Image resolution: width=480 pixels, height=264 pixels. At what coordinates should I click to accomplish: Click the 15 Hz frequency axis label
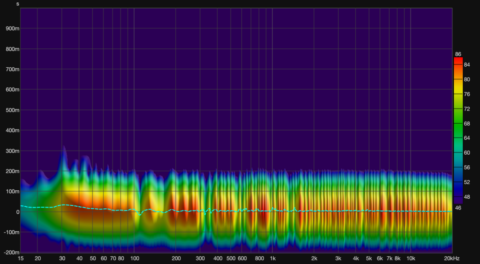tap(20, 258)
